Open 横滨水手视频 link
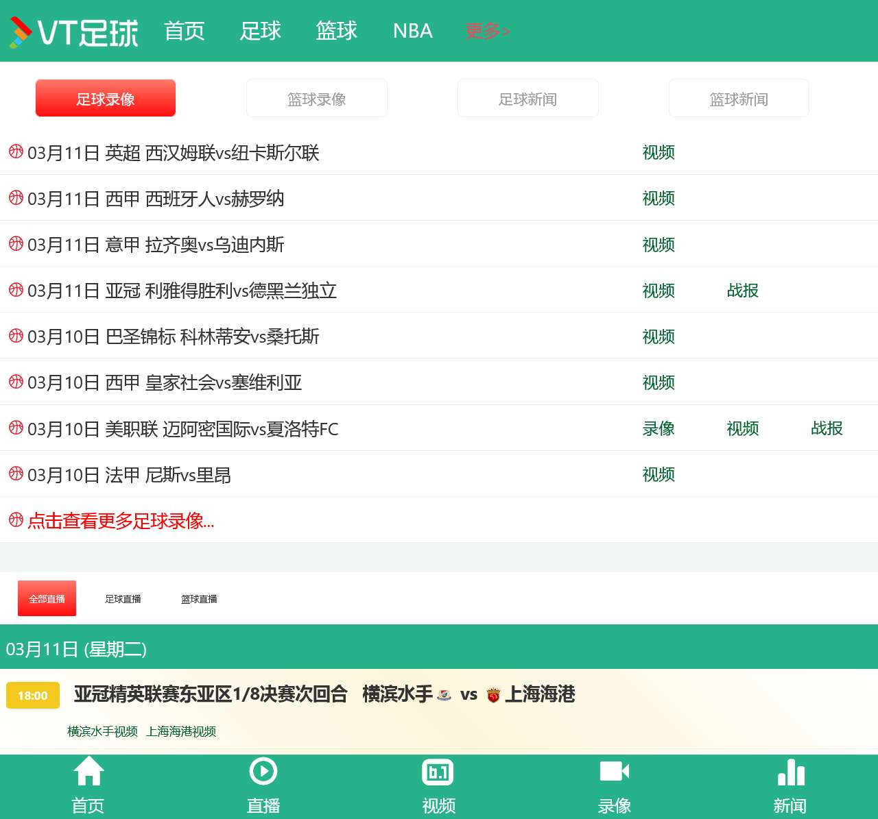Image resolution: width=878 pixels, height=819 pixels. click(102, 731)
